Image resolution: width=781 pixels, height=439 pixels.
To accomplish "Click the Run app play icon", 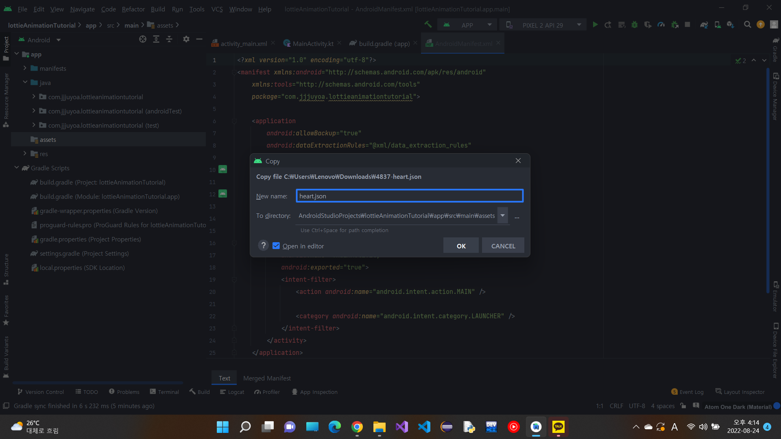I will (595, 25).
